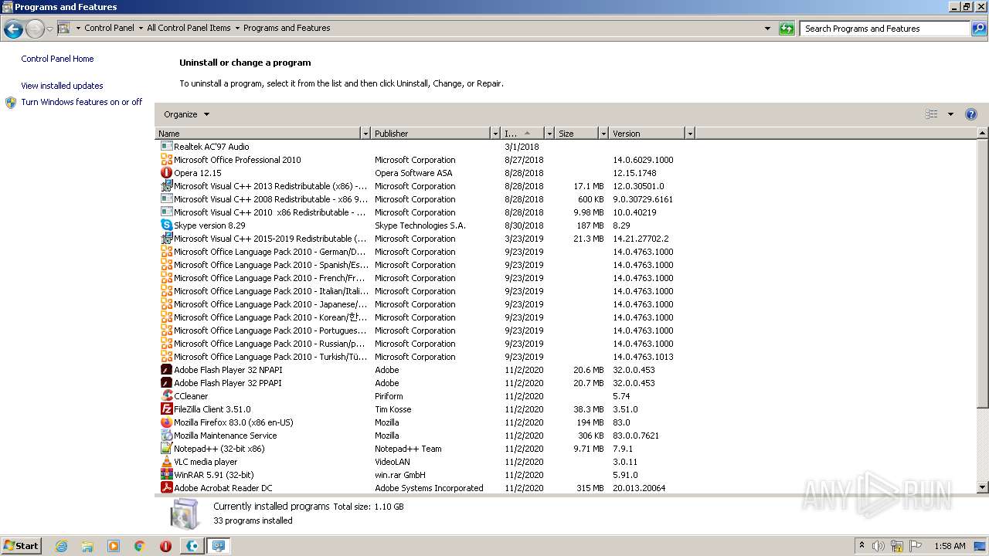Expand the Publisher column filter arrow
Screen dimensions: 989x556
point(495,134)
